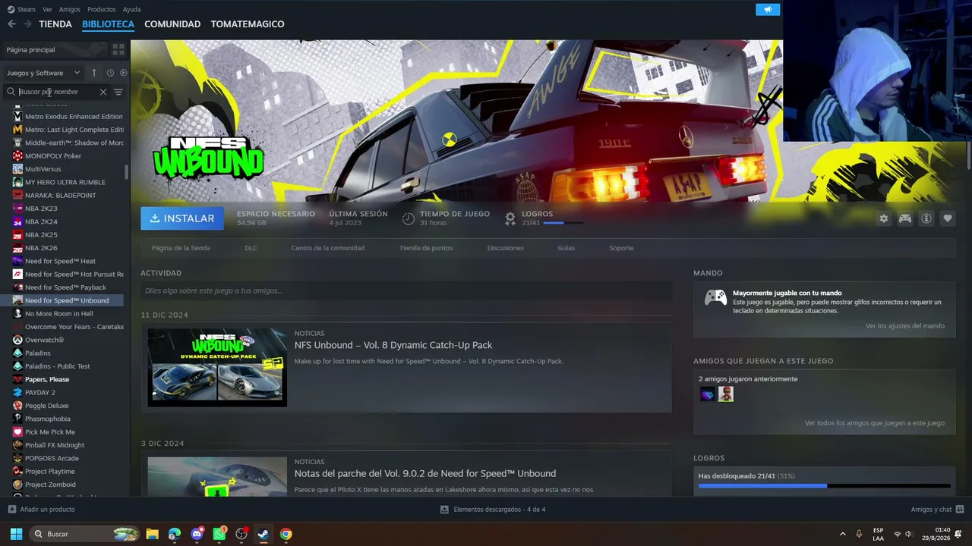Show recent games with the clock icon
This screenshot has width=972, height=546.
[x=110, y=73]
